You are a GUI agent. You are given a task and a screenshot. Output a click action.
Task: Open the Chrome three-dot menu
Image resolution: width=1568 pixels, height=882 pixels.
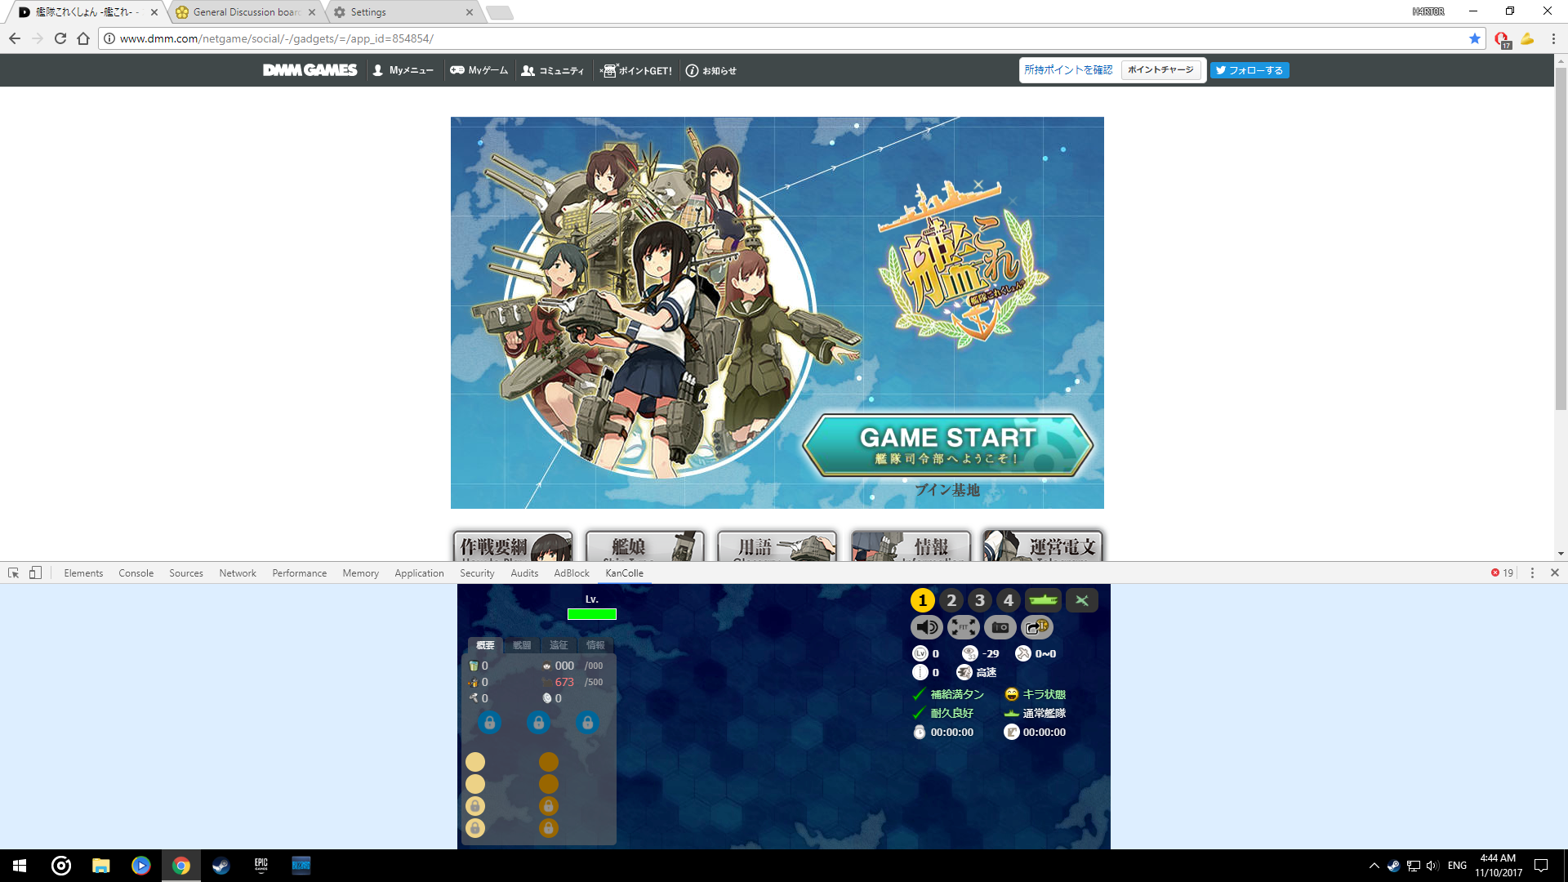[1553, 38]
